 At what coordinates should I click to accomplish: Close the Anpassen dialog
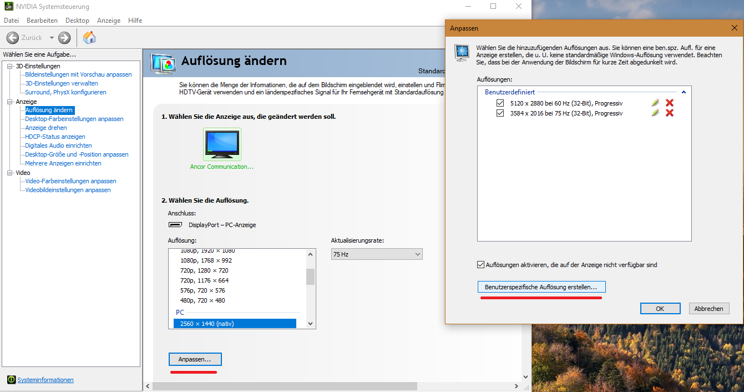[x=735, y=28]
